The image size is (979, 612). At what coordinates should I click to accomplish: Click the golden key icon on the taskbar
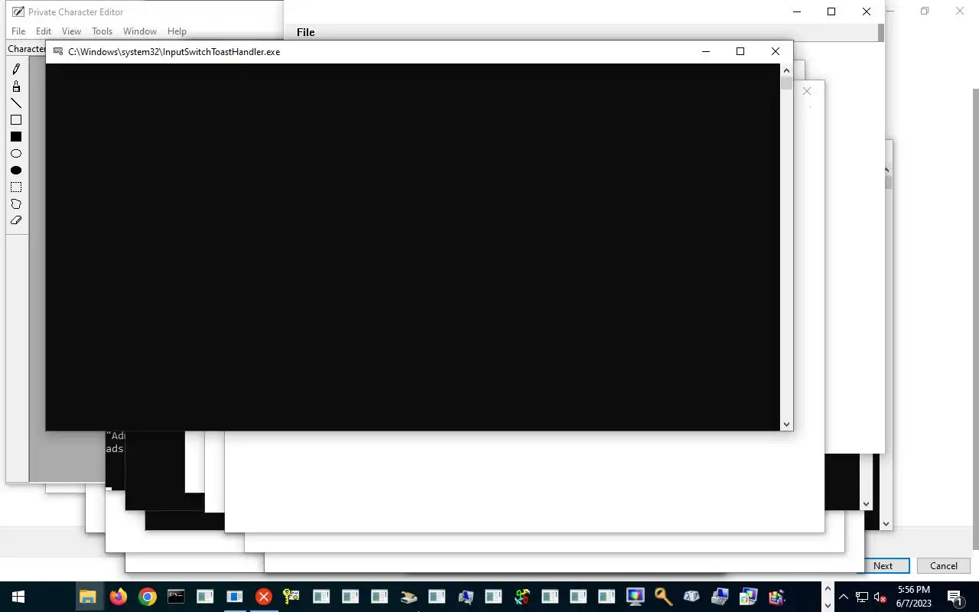(x=662, y=597)
